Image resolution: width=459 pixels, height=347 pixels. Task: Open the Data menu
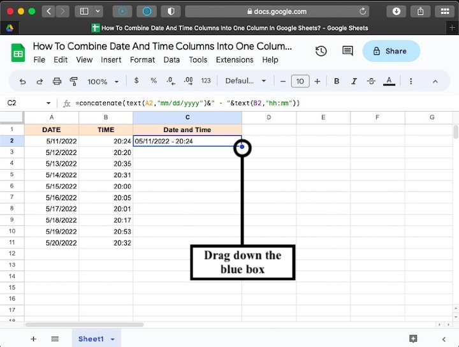[x=171, y=60]
